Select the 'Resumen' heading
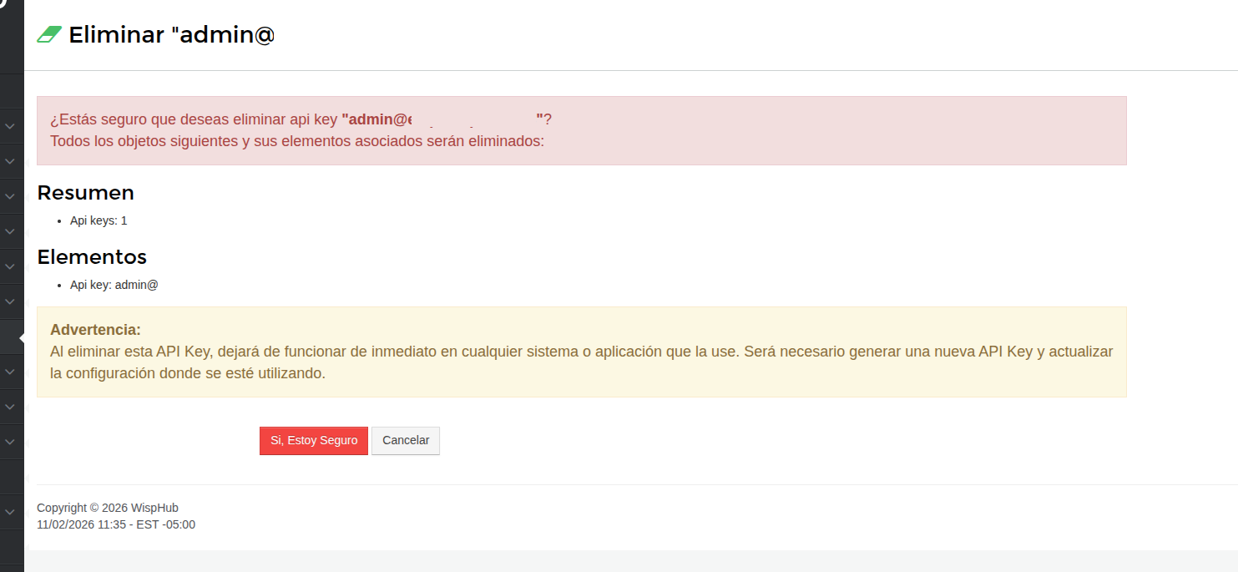This screenshot has height=572, width=1238. coord(85,192)
